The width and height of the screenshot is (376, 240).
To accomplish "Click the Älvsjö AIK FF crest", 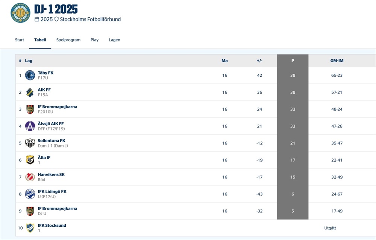I will point(30,126).
